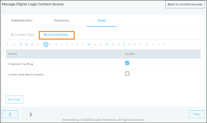Uncheck the Engineering Blog checkbox

pos(127,63)
